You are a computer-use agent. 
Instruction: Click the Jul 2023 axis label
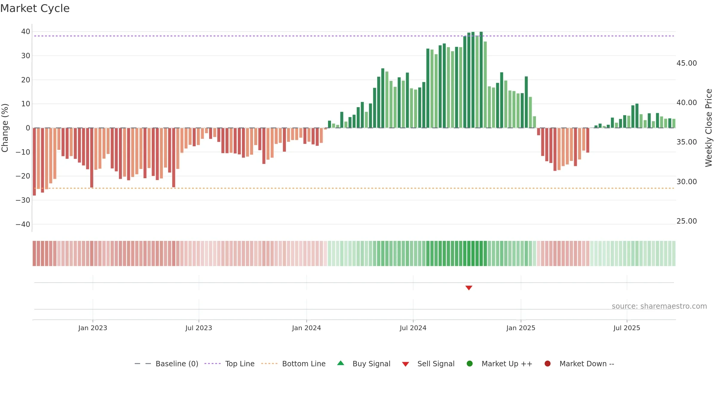pos(199,328)
